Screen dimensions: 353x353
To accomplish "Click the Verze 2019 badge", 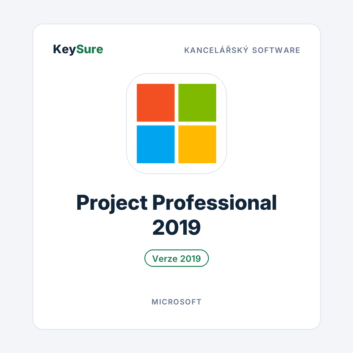I will [x=176, y=258].
